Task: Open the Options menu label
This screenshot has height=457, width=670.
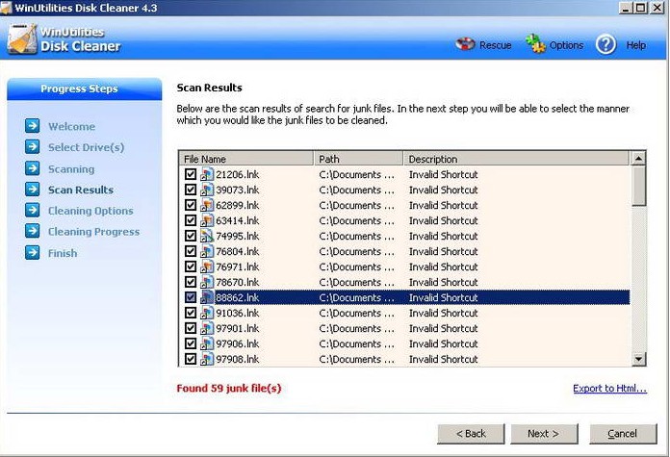Action: coord(566,45)
